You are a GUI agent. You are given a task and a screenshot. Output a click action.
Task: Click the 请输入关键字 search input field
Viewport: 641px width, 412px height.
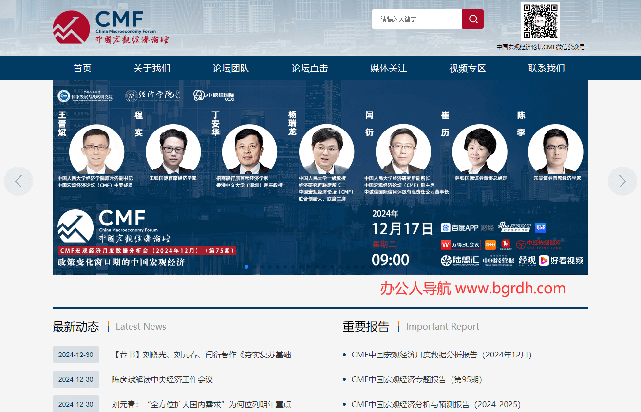[417, 19]
